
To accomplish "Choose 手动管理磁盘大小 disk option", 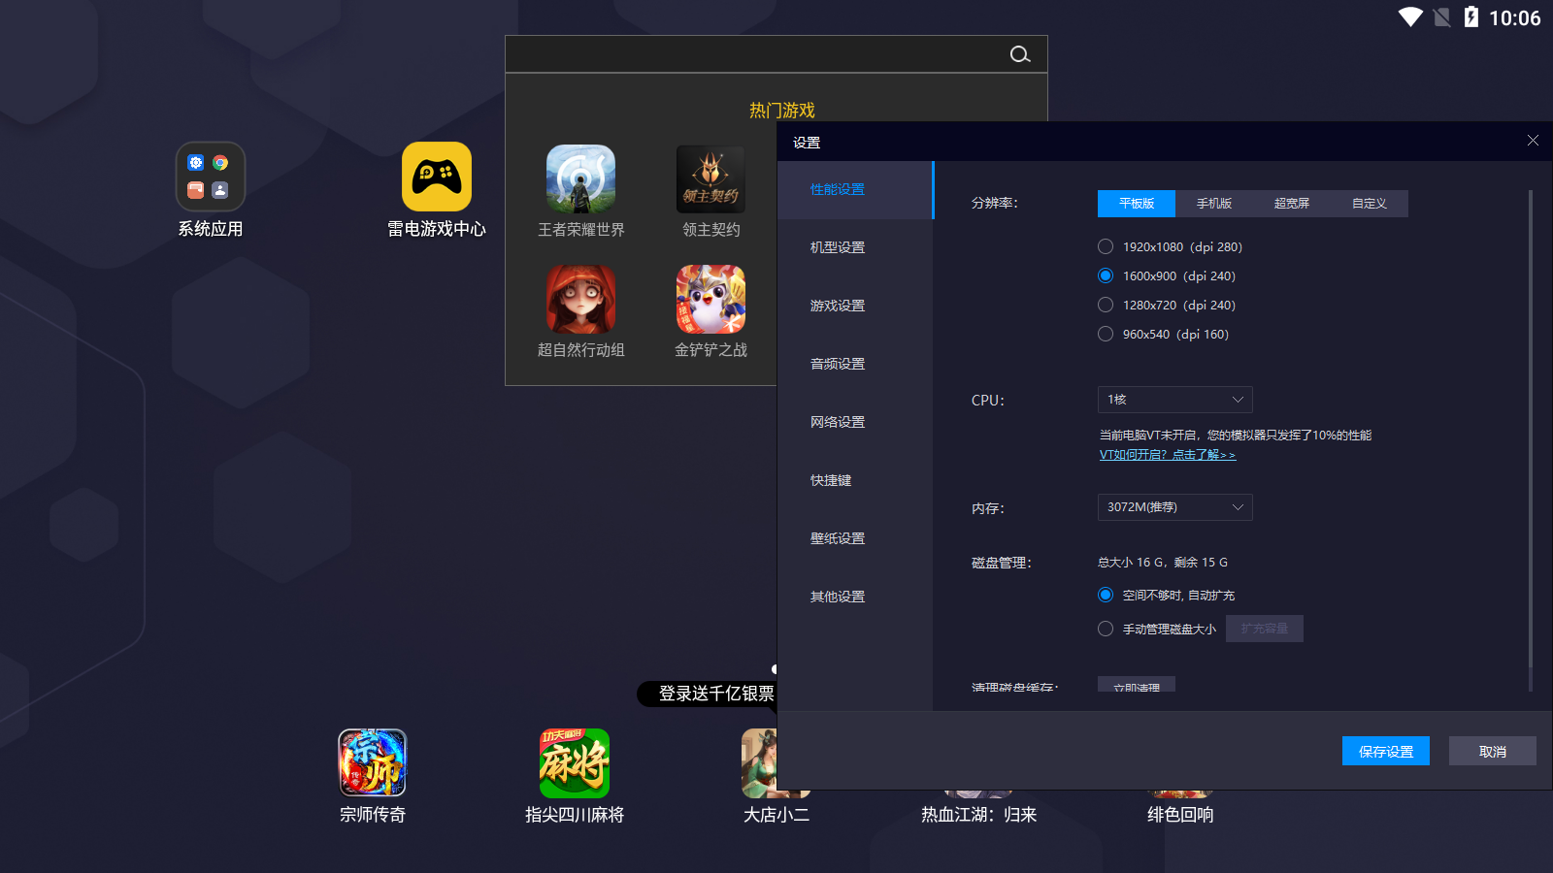I will coord(1106,629).
